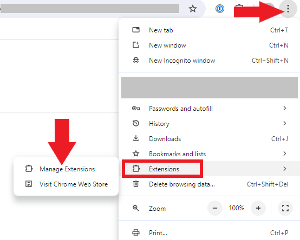Open a New Incognito window
Image resolution: width=300 pixels, height=240 pixels.
pyautogui.click(x=210, y=61)
